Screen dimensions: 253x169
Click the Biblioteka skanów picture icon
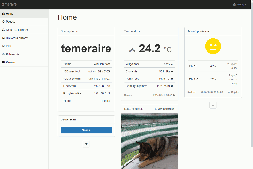[x=3, y=38]
